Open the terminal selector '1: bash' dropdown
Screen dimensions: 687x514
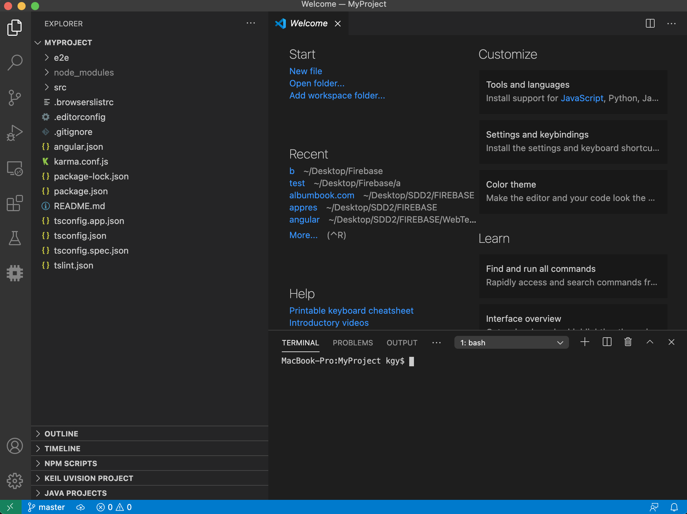[511, 343]
